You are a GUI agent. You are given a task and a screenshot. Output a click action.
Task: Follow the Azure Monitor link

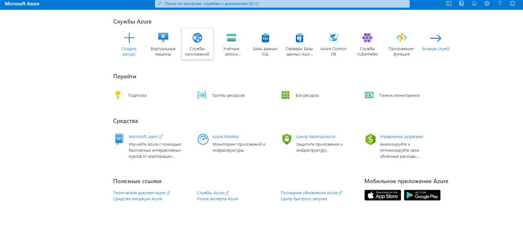pyautogui.click(x=226, y=137)
